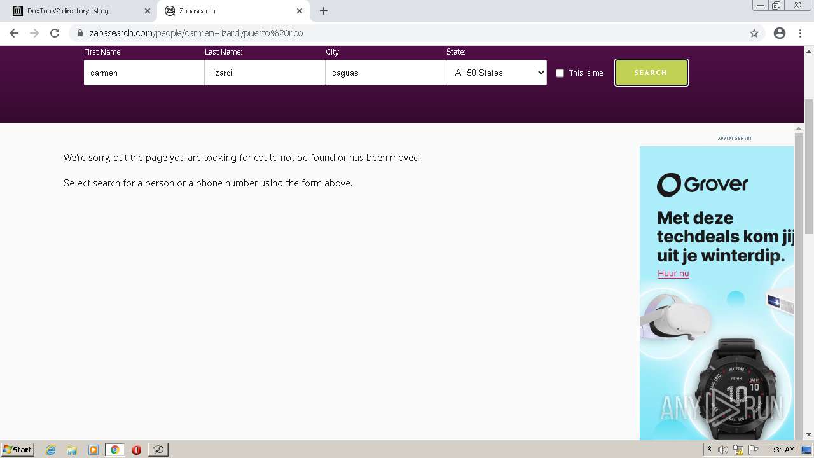814x458 pixels.
Task: Go back to previous page
Action: coord(14,33)
